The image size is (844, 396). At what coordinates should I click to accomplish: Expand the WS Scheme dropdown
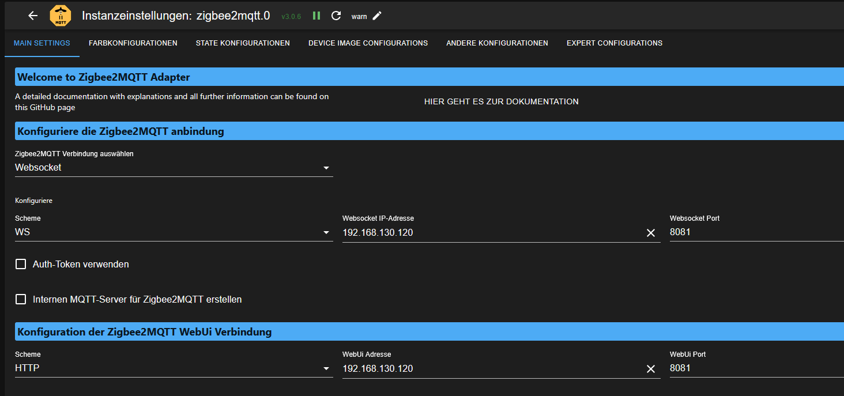tap(174, 232)
